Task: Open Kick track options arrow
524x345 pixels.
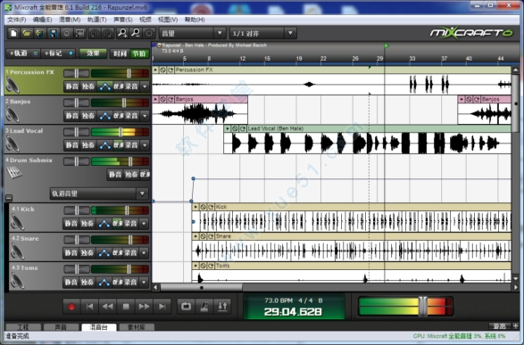Action: (x=144, y=224)
